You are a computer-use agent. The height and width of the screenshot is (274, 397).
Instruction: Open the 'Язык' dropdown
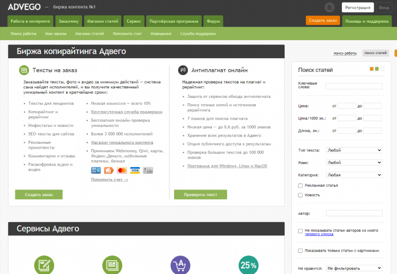point(354,162)
